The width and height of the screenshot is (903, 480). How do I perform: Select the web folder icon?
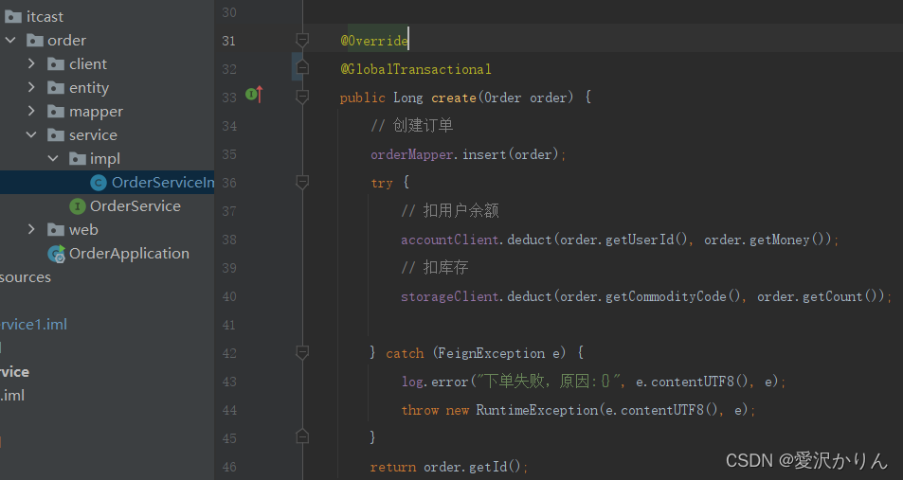tap(56, 230)
